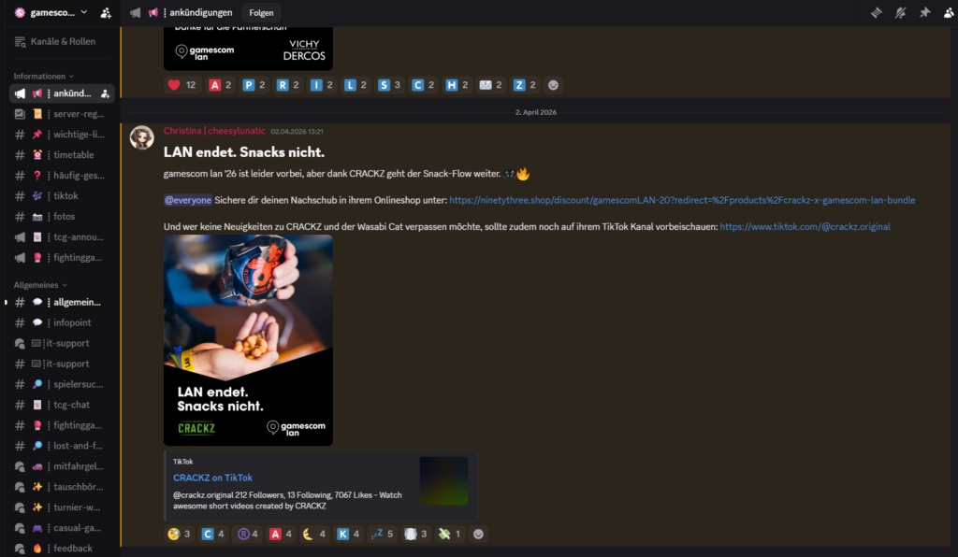Toggle the crescent moon reaction with 4
Viewport: 958px width, 557px height.
point(314,534)
